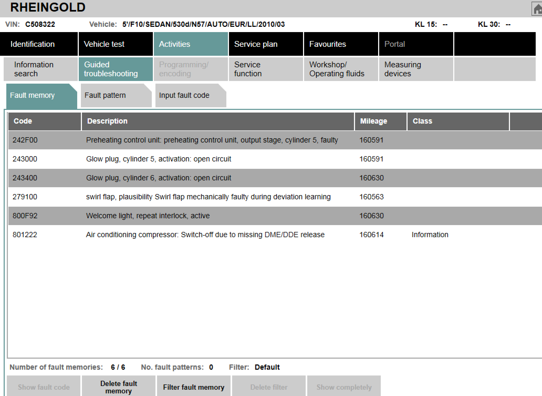Click the Delete fault memory button

119,386
